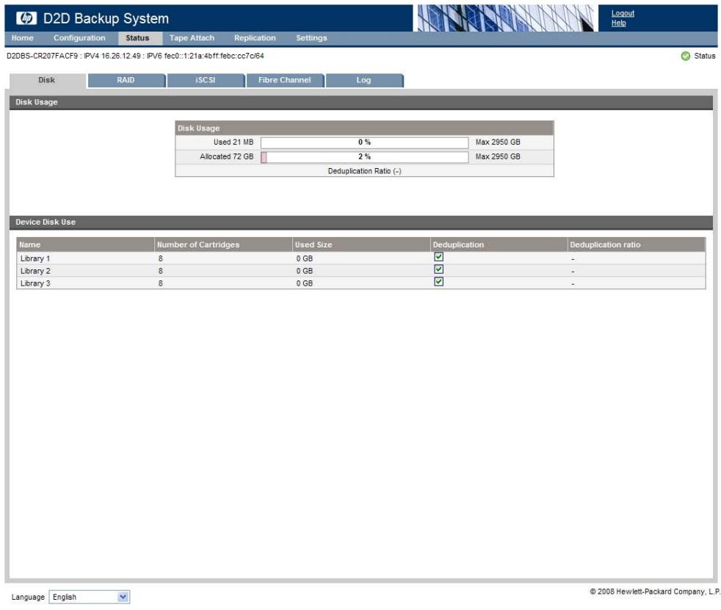This screenshot has height=610, width=721.
Task: Click Library 3 cartridge count 8
Action: click(161, 283)
